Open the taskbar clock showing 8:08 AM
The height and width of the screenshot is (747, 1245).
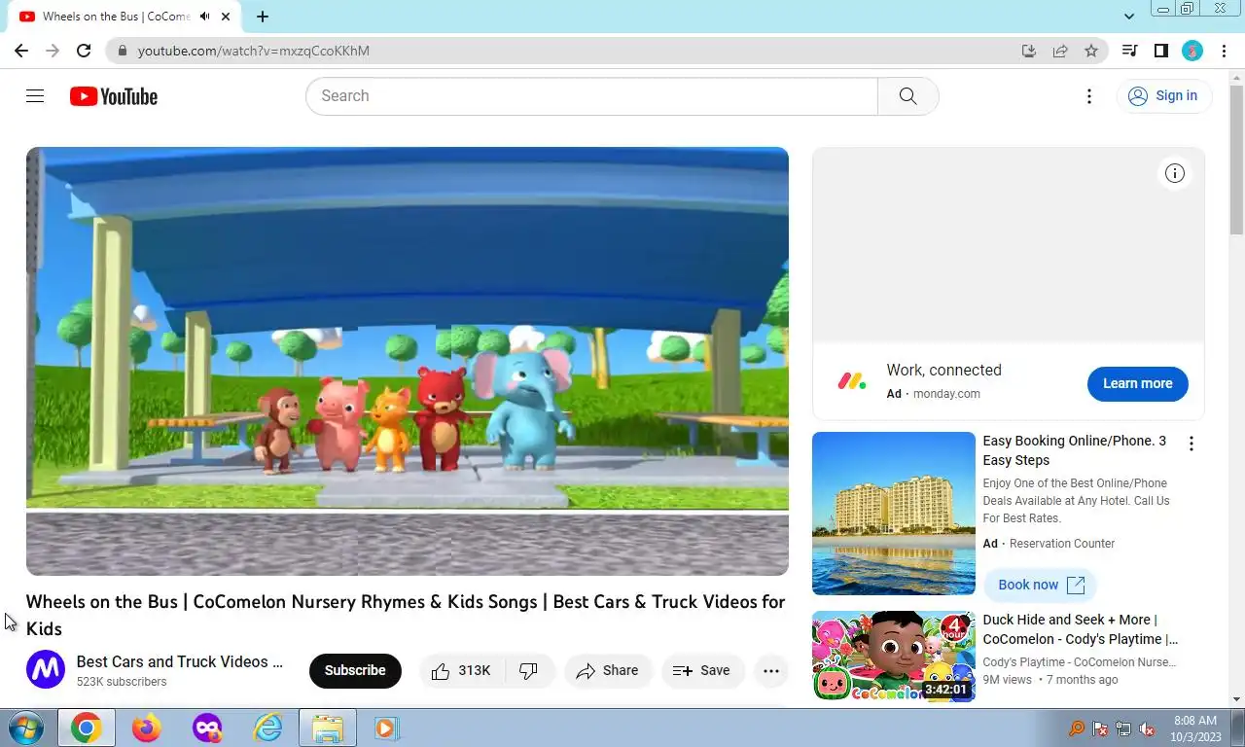click(1195, 729)
